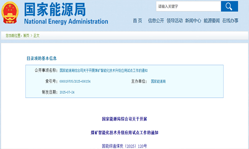Click the 国家能源局 site title text
Screen dimensions: 249x149
coord(55,10)
